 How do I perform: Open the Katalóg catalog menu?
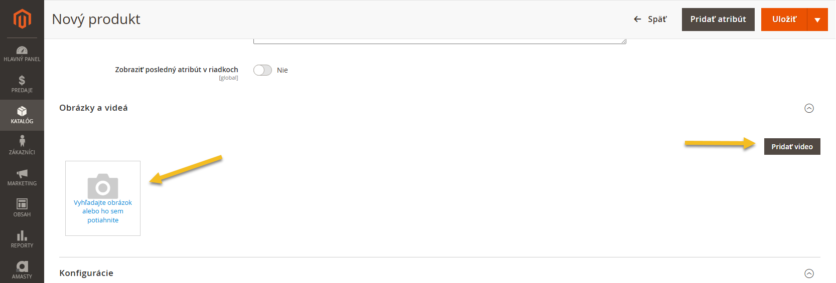[x=22, y=115]
